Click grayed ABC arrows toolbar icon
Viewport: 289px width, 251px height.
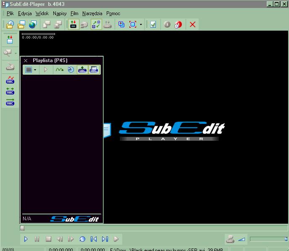(x=108, y=24)
